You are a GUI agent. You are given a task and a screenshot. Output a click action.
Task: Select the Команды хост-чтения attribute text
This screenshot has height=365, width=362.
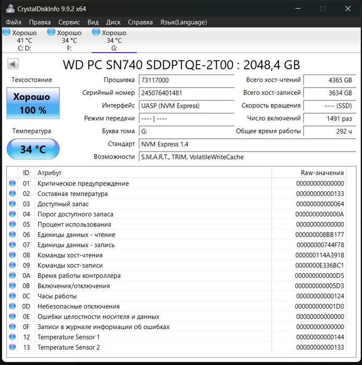click(x=70, y=255)
